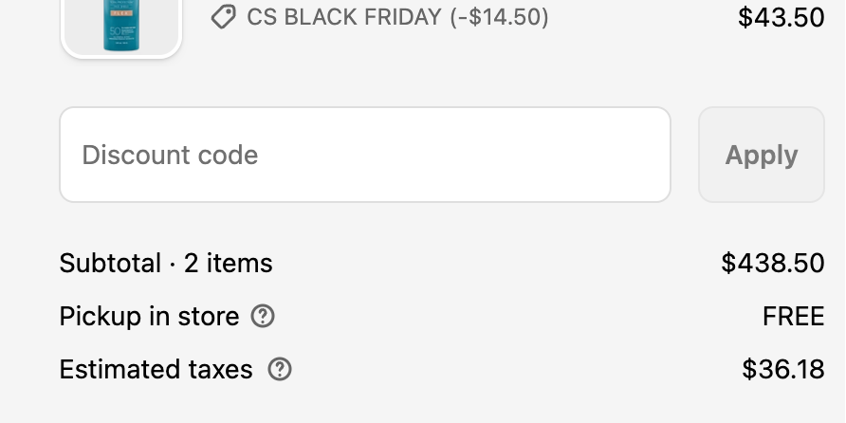This screenshot has height=423, width=846.
Task: Select the 2 items count text
Action: [x=229, y=263]
